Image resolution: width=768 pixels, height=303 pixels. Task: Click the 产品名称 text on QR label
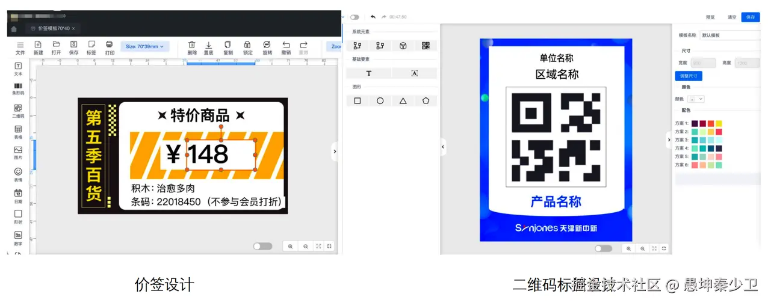(556, 202)
